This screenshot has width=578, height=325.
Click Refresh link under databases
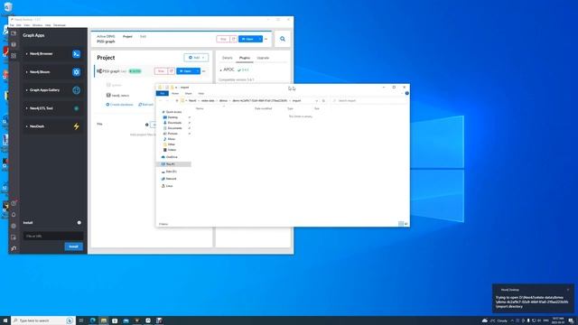[145, 105]
